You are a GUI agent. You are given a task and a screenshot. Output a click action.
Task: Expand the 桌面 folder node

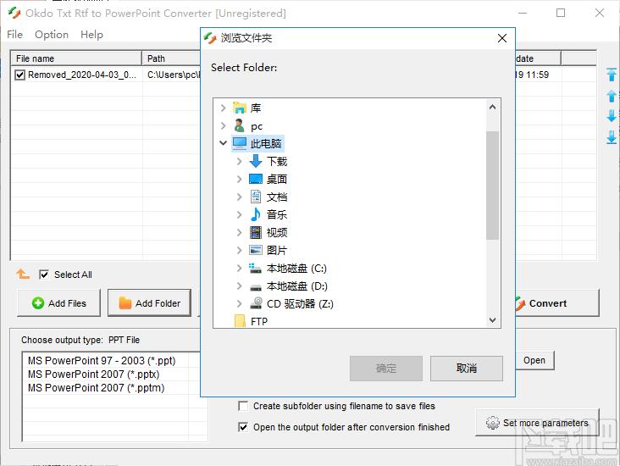point(239,179)
